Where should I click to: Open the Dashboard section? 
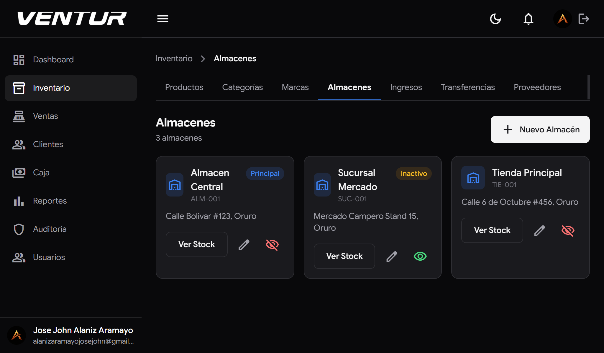tap(53, 60)
